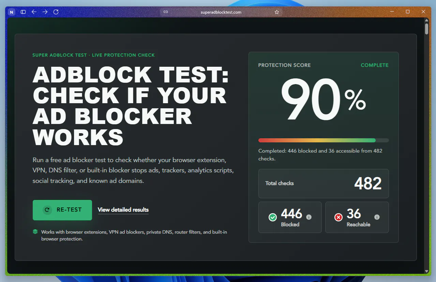Click the scrollbar down arrow
This screenshot has width=436, height=282.
coord(426,271)
